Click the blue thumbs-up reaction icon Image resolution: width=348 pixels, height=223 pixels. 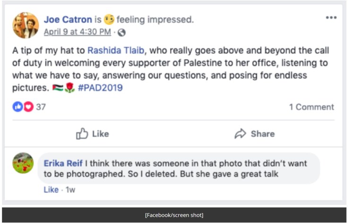(x=17, y=107)
